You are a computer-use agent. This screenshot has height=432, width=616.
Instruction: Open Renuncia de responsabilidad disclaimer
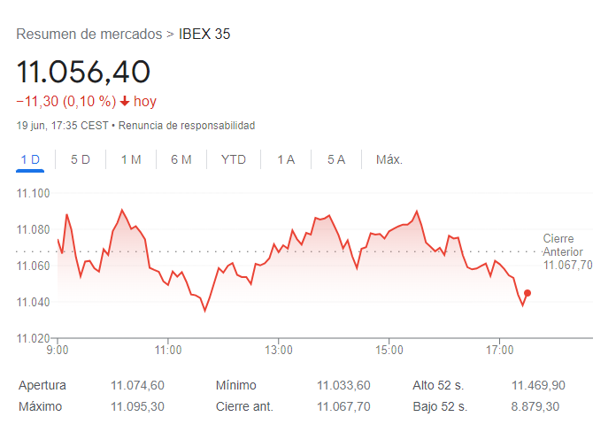coord(186,126)
